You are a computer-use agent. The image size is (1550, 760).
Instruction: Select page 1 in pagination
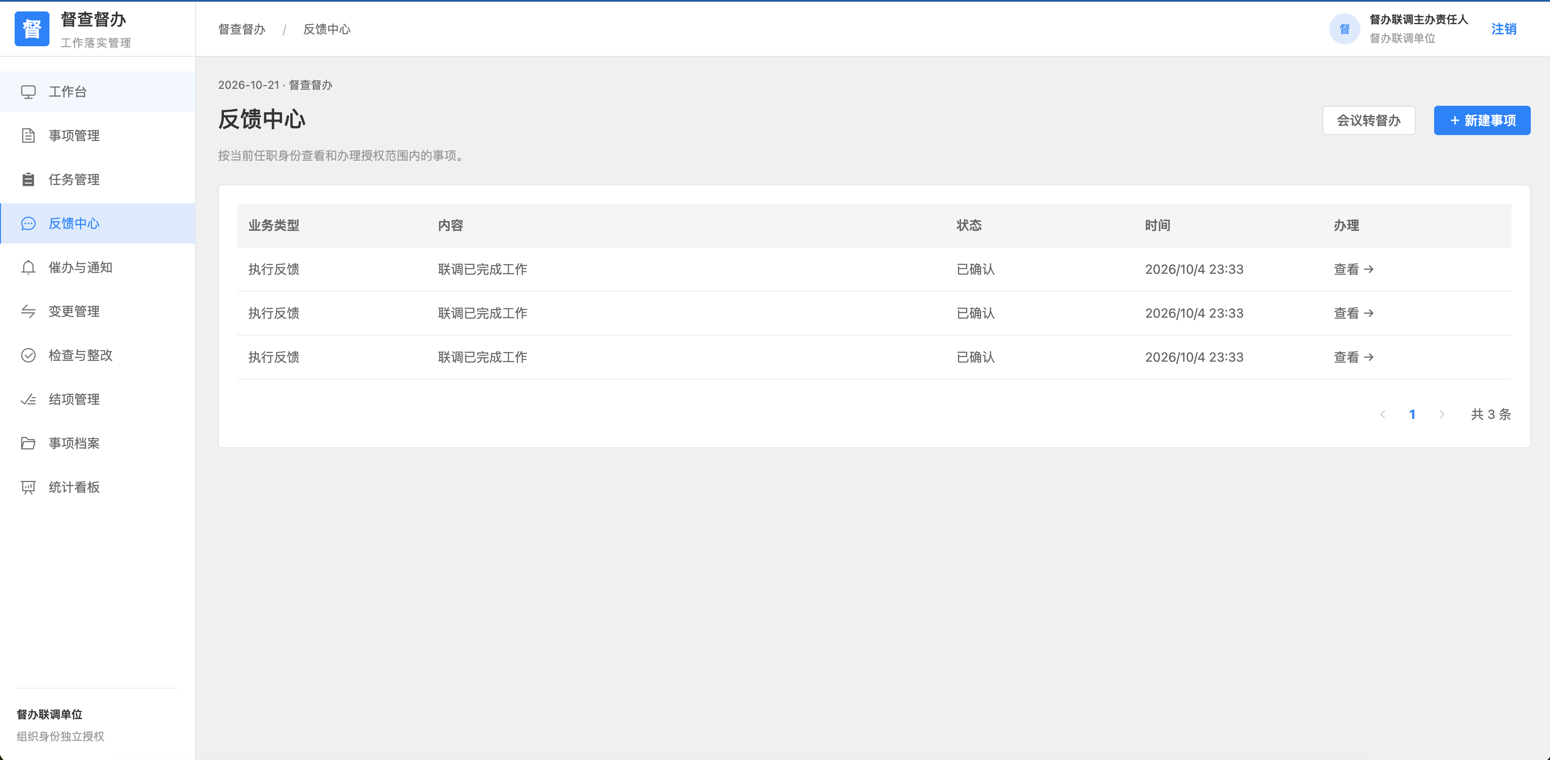tap(1412, 414)
